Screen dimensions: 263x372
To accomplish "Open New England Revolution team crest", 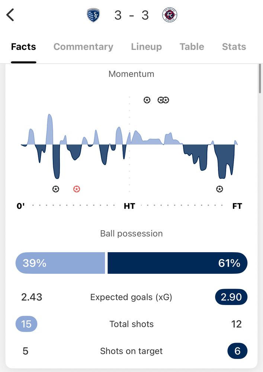I will tap(170, 15).
